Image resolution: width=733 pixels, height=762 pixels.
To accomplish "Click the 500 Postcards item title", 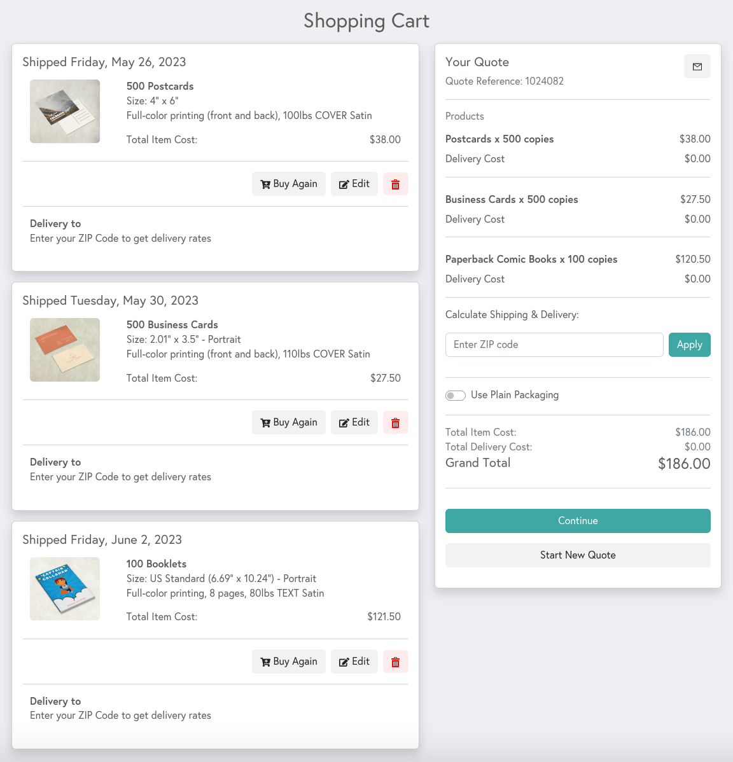I will (x=160, y=87).
